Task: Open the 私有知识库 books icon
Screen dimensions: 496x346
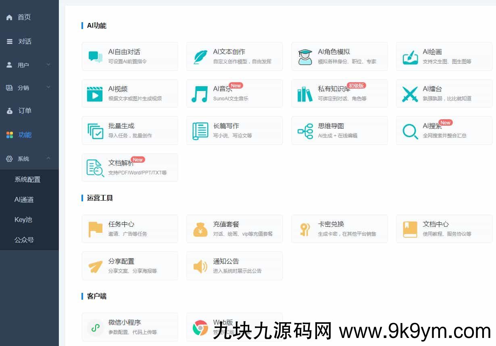Action: pyautogui.click(x=305, y=94)
